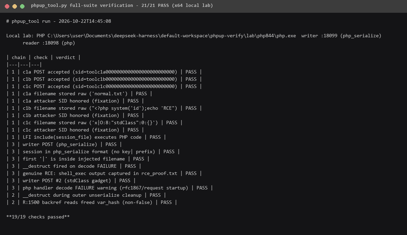Click the PASS verdict on the LFI include row
407x235 pixels.
tap(155, 138)
